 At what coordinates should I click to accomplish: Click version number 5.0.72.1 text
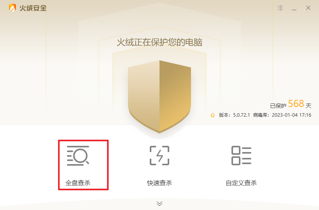(241, 115)
